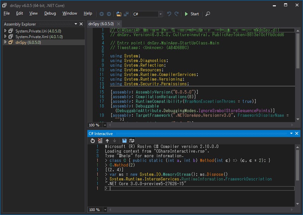The width and height of the screenshot is (303, 215).
Task: Open C# Interactive panel options dropdown arrow
Action: coord(291,133)
